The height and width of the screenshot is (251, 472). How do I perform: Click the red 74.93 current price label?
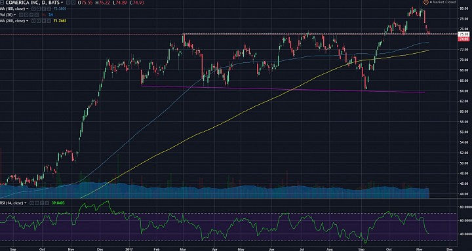point(463,39)
